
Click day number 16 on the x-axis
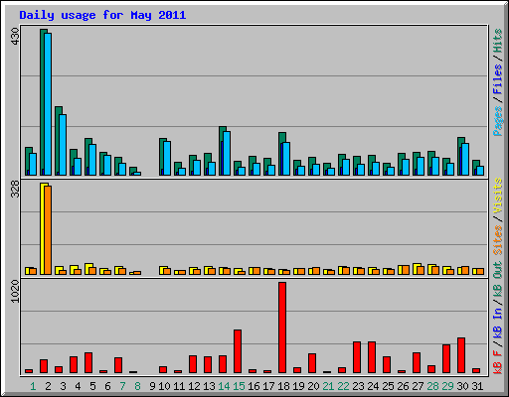(x=254, y=386)
